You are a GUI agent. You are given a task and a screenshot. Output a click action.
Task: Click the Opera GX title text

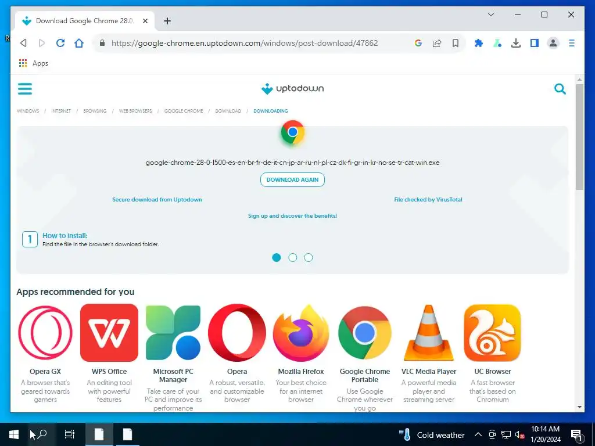coord(45,372)
